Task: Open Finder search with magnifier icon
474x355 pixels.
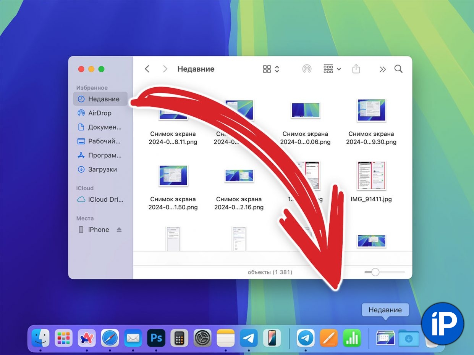Action: pyautogui.click(x=398, y=69)
